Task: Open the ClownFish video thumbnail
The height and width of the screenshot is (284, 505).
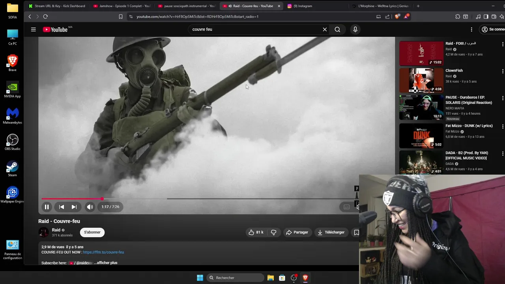Action: point(421,80)
